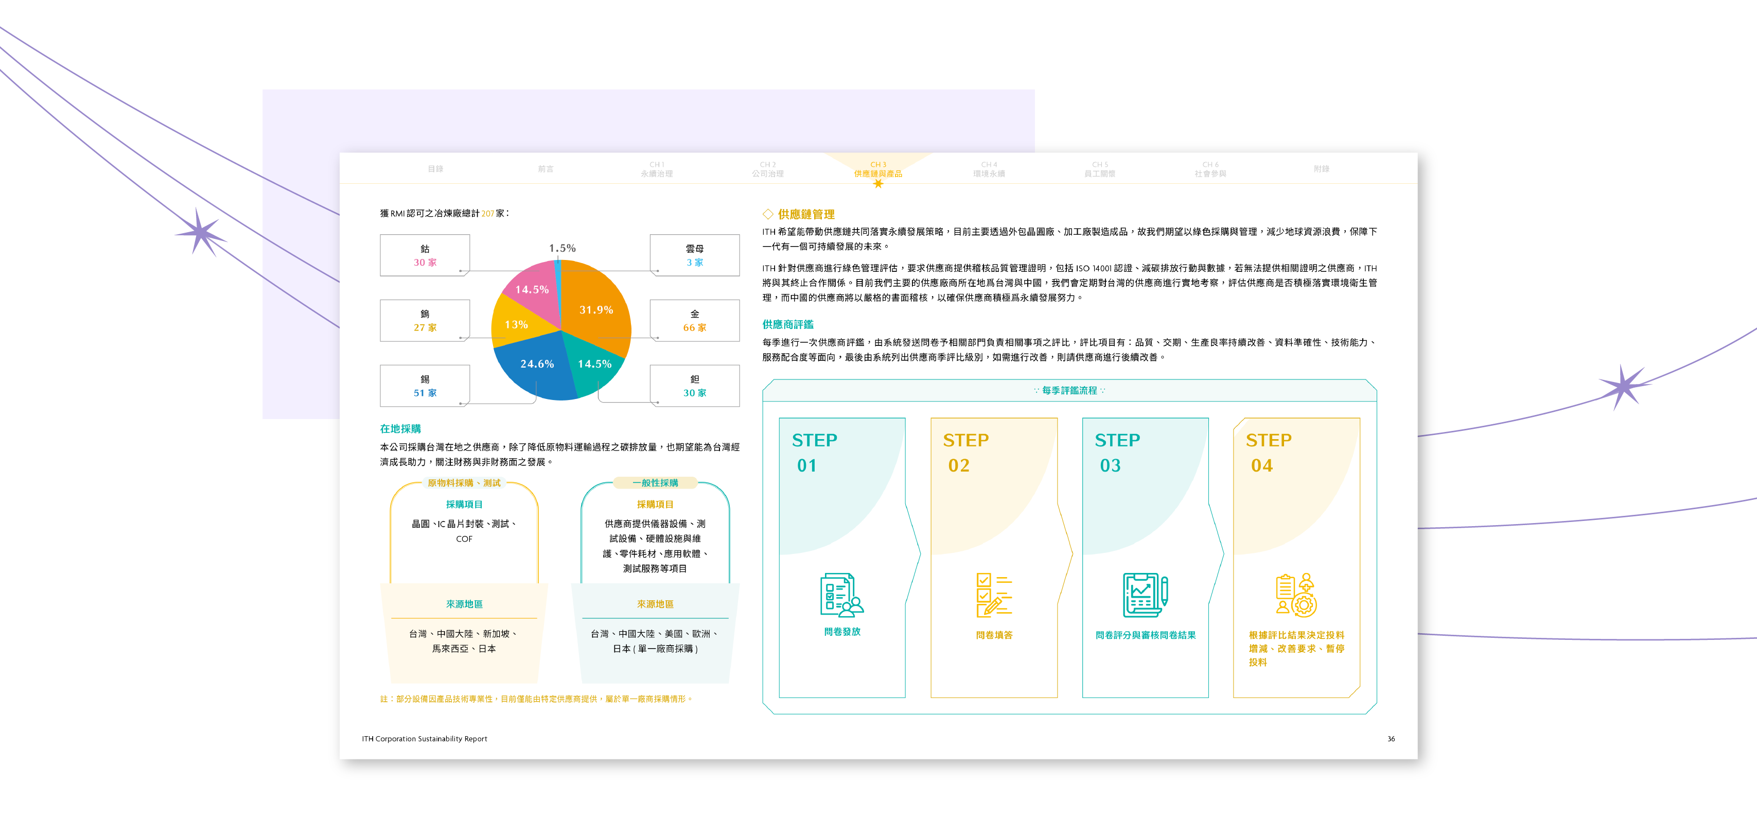
Task: Switch to the CH 4 環境永續 tab
Action: coord(988,168)
